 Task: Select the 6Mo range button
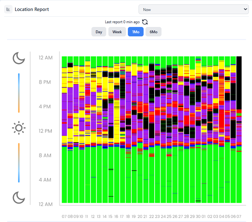click(153, 32)
